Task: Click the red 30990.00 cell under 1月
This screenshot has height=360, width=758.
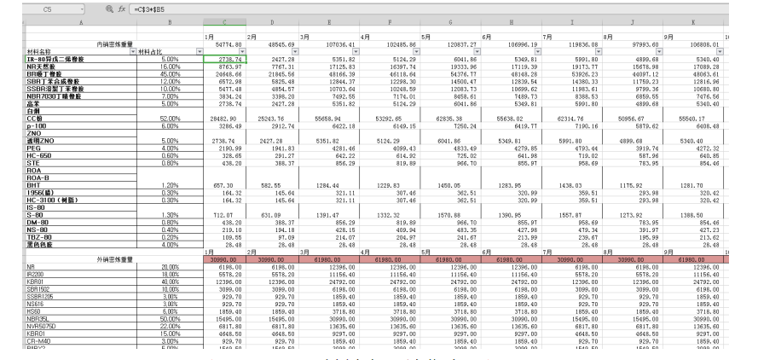Action: [225, 260]
